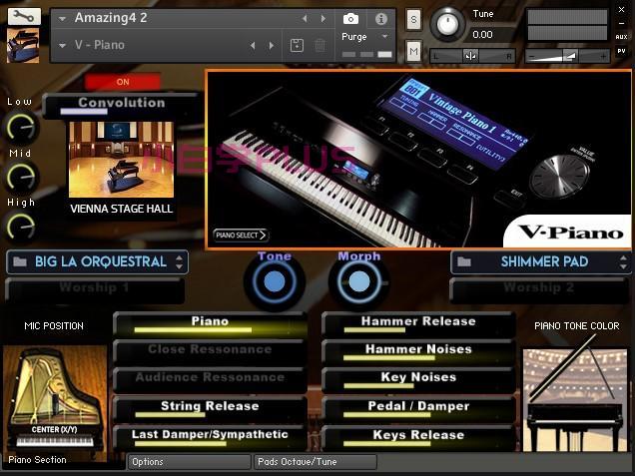
Task: Toggle the Hammer Noises layer
Action: [418, 352]
